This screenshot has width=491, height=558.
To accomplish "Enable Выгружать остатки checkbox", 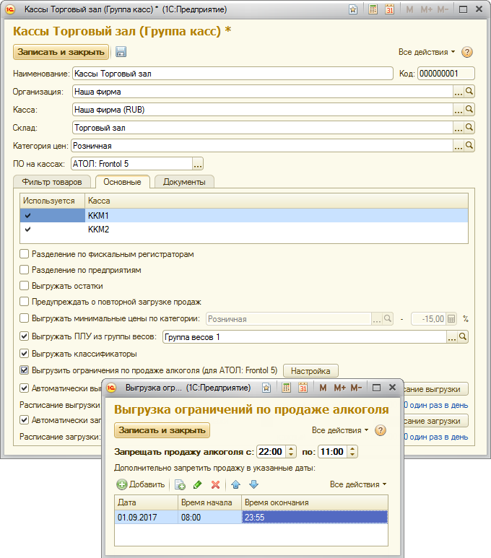I will pos(25,286).
